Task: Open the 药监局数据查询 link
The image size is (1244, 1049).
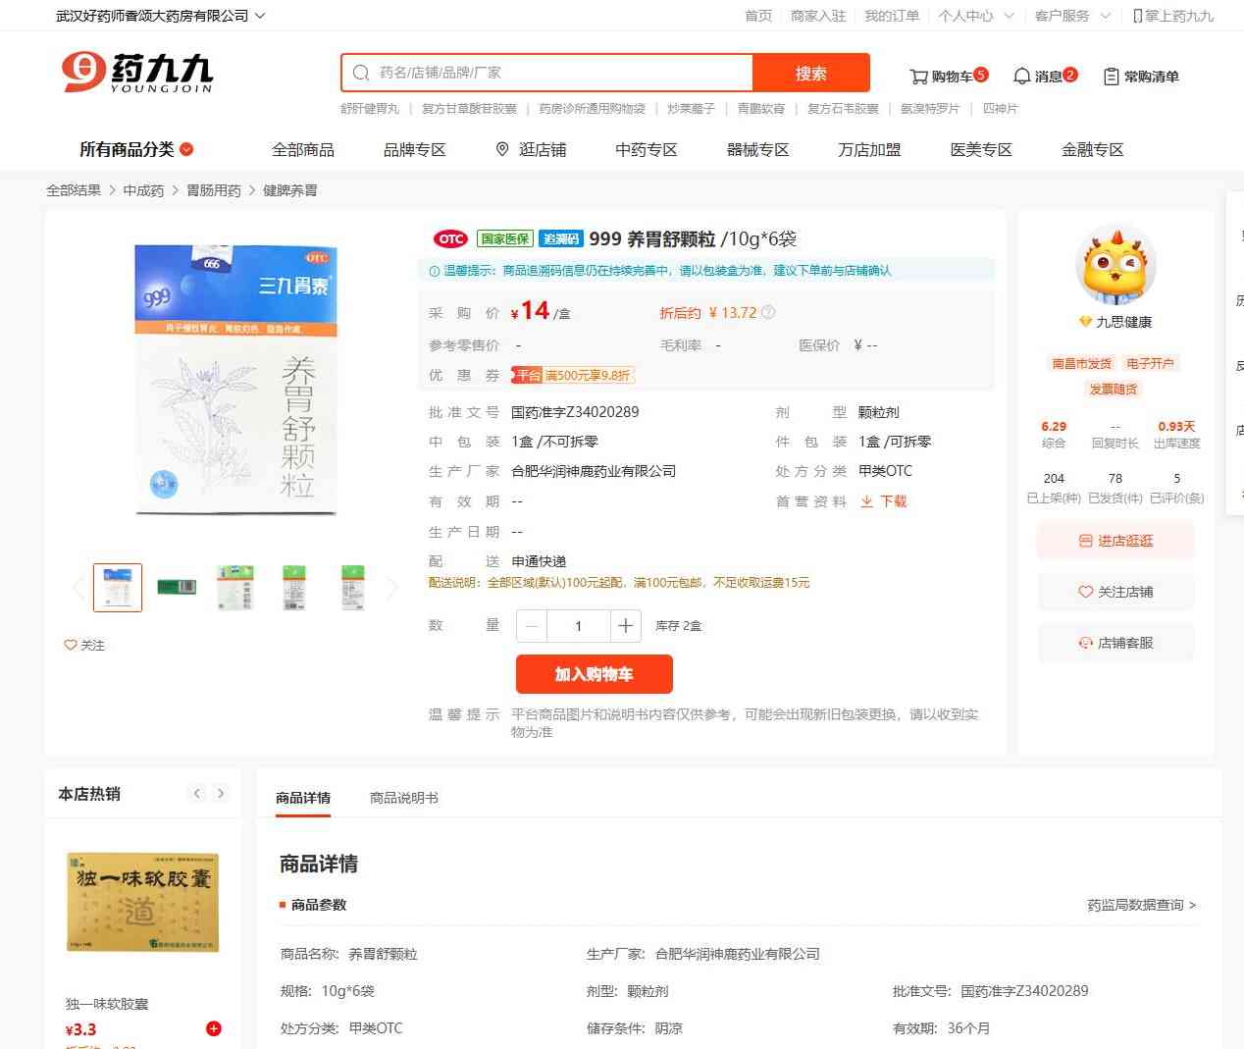Action: click(x=1141, y=905)
